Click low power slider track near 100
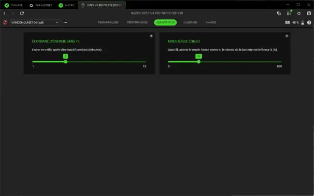This screenshot has height=196, width=314. tap(280, 62)
